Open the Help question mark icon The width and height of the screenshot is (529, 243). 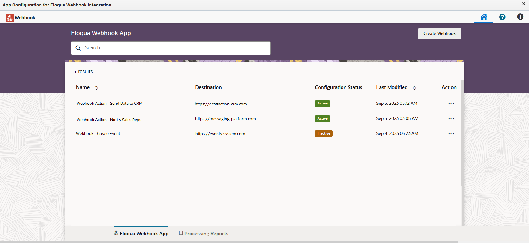pyautogui.click(x=502, y=17)
